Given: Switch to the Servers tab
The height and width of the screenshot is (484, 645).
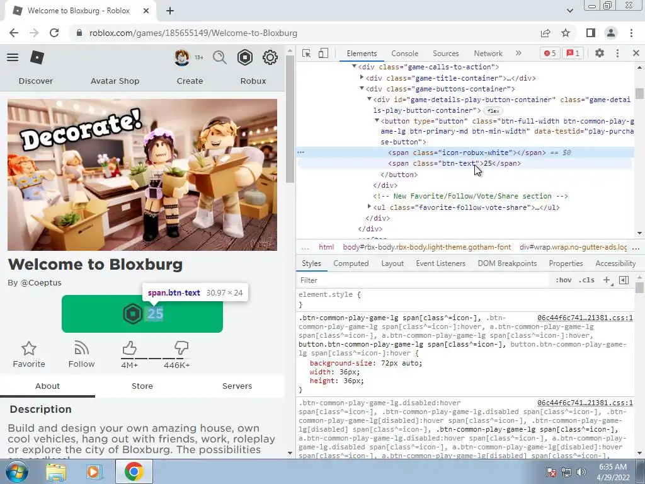Looking at the screenshot, I should (237, 386).
